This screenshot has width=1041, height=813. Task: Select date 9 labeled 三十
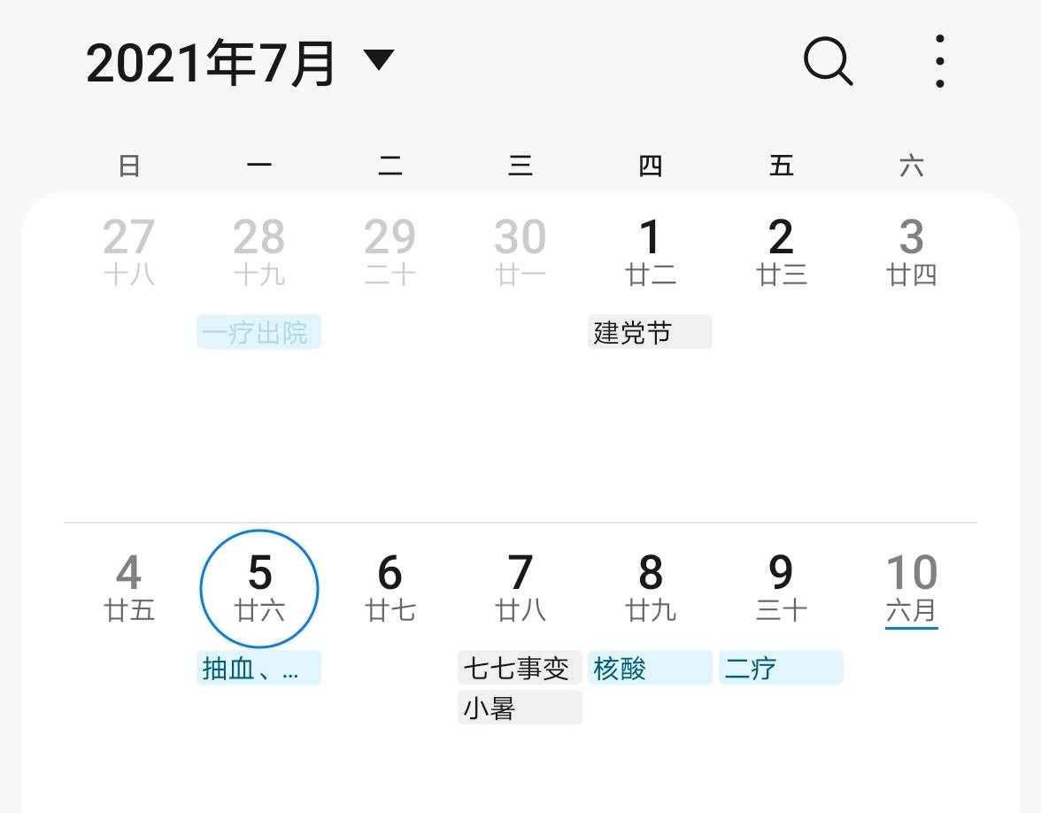[x=780, y=586]
